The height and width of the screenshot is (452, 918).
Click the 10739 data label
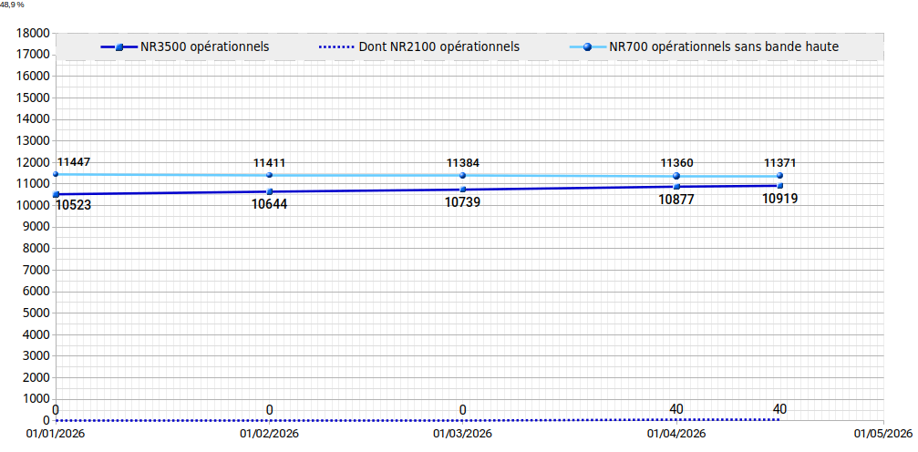[x=463, y=202]
